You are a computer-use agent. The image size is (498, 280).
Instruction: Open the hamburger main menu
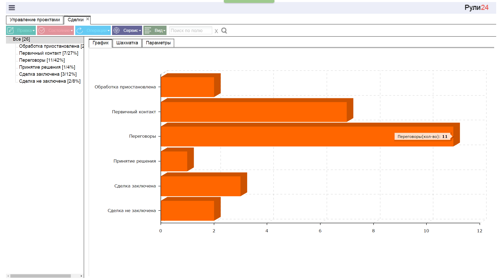(x=12, y=8)
